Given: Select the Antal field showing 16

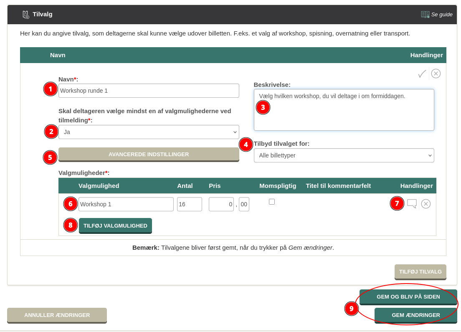Looking at the screenshot, I should (x=189, y=204).
